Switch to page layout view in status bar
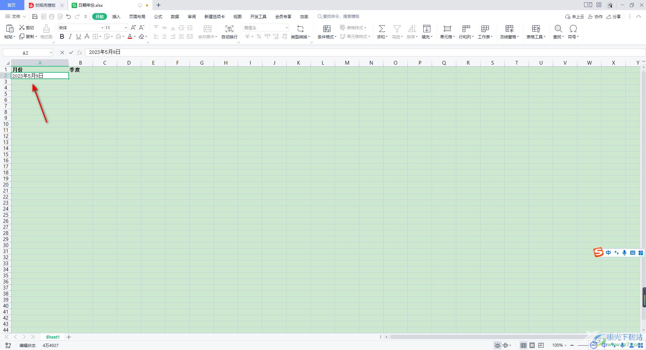 pos(532,345)
